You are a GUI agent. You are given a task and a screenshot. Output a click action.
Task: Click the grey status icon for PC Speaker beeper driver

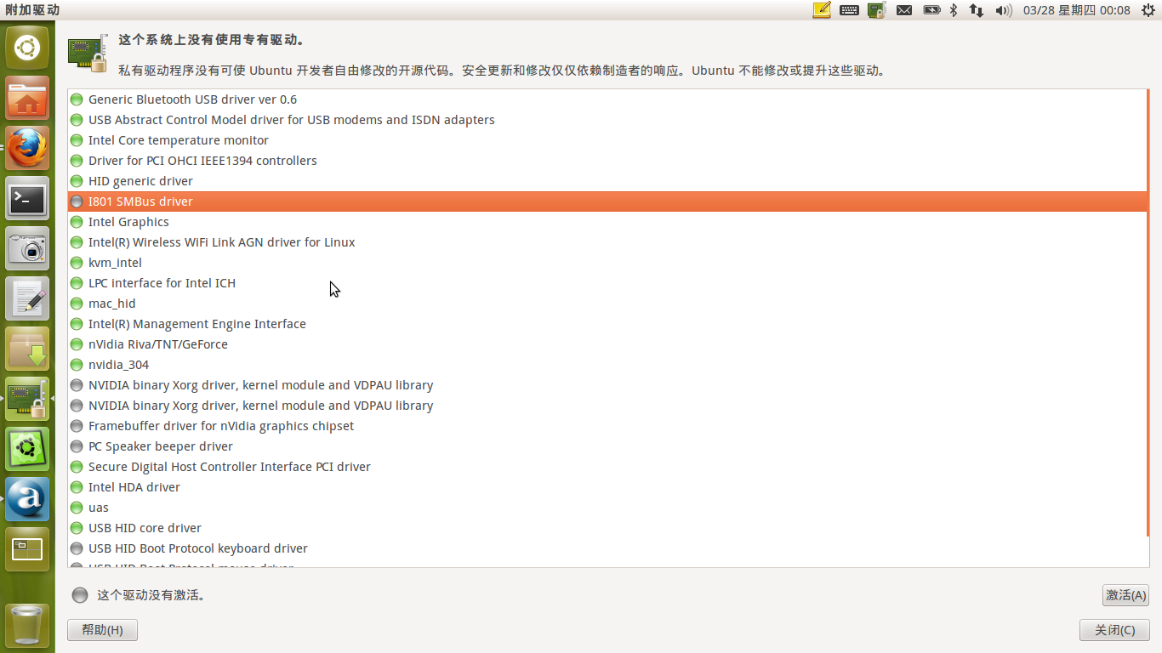click(x=77, y=446)
